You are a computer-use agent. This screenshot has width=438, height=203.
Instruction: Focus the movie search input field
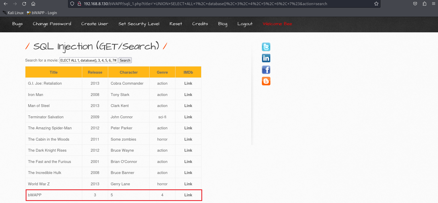point(88,60)
